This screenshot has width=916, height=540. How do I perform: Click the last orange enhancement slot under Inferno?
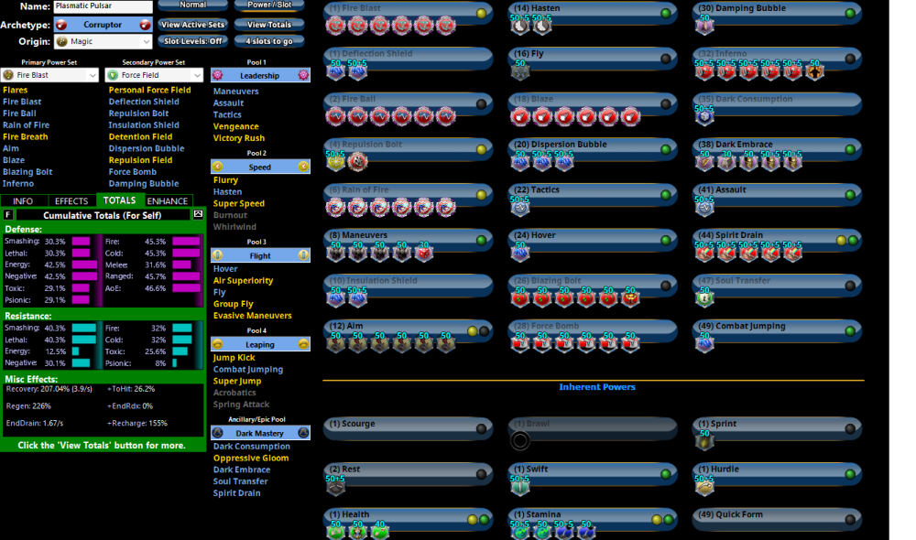(x=814, y=71)
